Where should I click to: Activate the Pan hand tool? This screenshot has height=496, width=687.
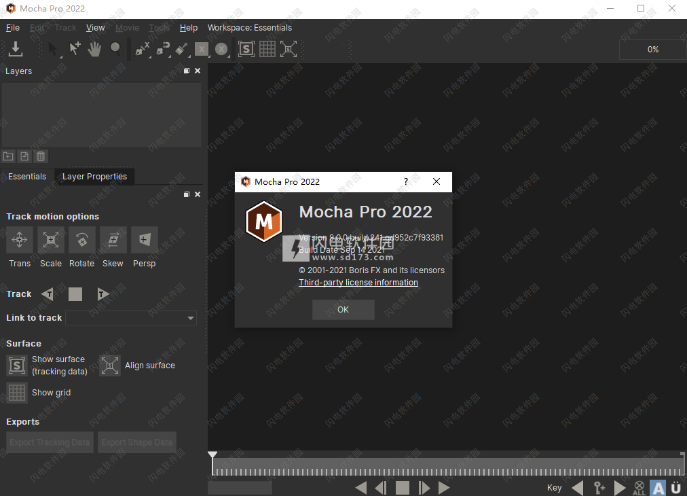pos(94,49)
